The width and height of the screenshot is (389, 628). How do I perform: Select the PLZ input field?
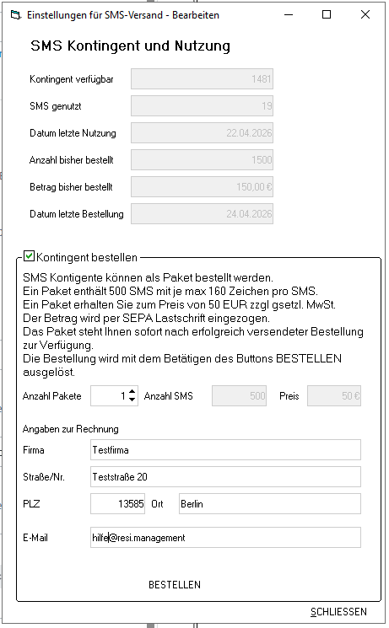point(117,503)
